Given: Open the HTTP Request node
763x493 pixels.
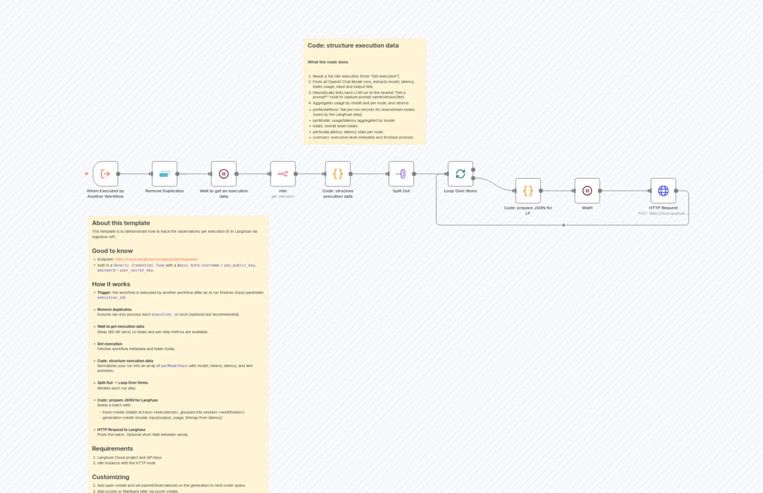Looking at the screenshot, I should tap(663, 190).
